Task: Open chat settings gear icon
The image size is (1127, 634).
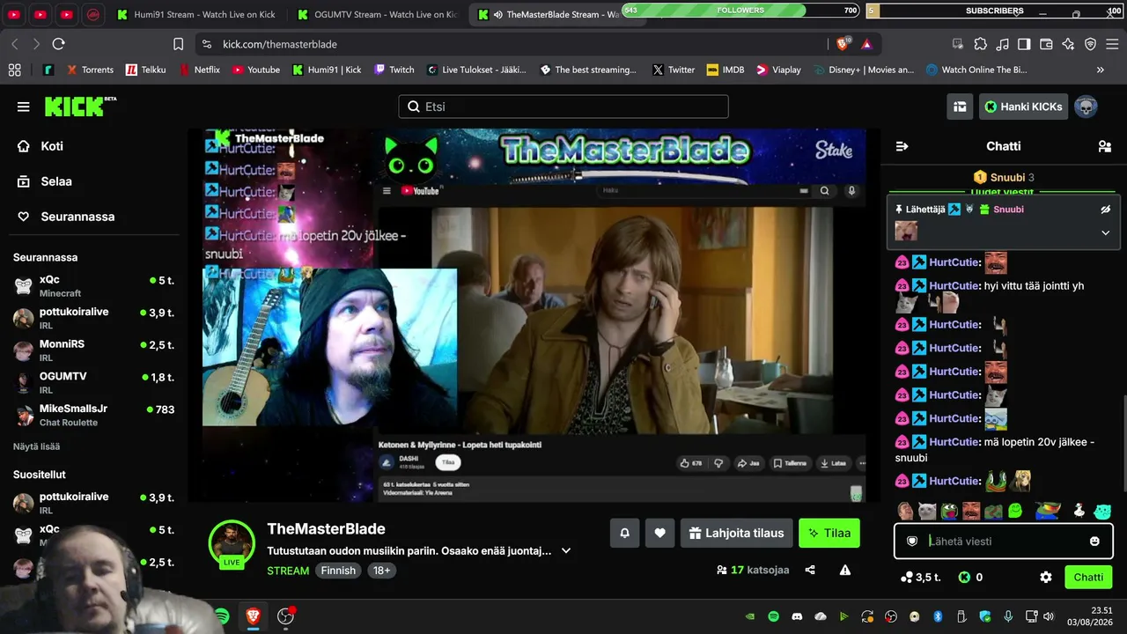Action: [1046, 578]
